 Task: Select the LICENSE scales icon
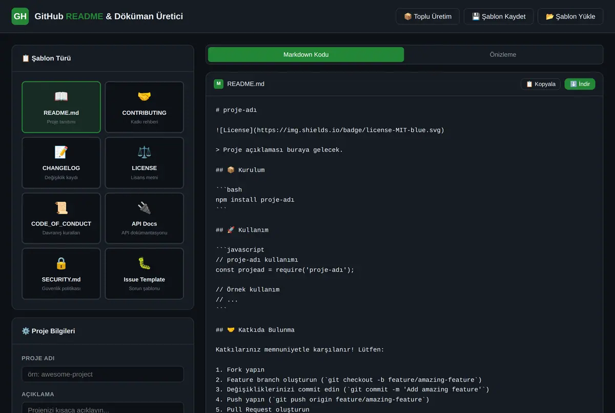144,152
